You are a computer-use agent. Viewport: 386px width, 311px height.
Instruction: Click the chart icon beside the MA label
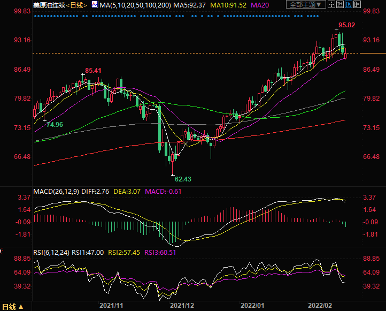(94, 5)
